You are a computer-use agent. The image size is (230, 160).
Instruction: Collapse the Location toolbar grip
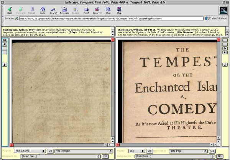click(x=3, y=18)
